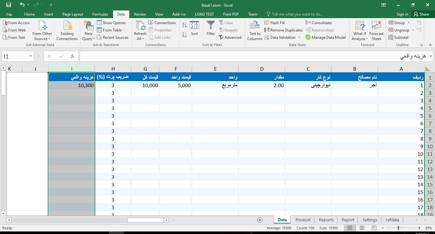Viewport: 435px width, 234px height.
Task: Click From Text import button
Action: point(14,38)
